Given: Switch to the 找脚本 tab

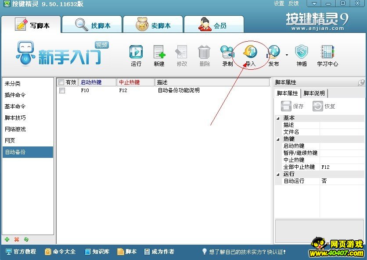Looking at the screenshot, I should 92,24.
